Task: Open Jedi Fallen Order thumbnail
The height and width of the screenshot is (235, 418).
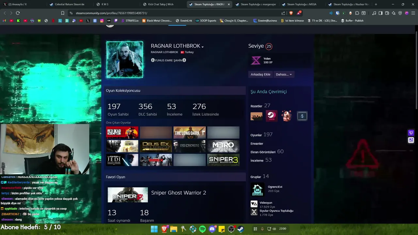Action: pyautogui.click(x=122, y=160)
